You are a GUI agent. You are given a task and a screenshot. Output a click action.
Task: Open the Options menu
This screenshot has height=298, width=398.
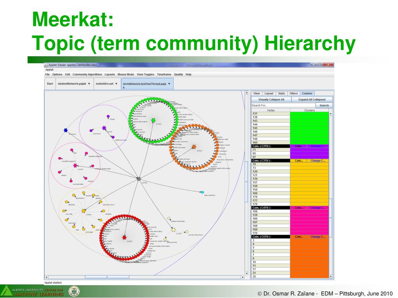point(57,74)
